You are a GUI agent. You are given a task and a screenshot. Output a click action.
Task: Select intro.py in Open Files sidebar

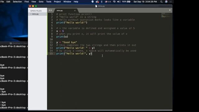pyautogui.click(x=37, y=14)
